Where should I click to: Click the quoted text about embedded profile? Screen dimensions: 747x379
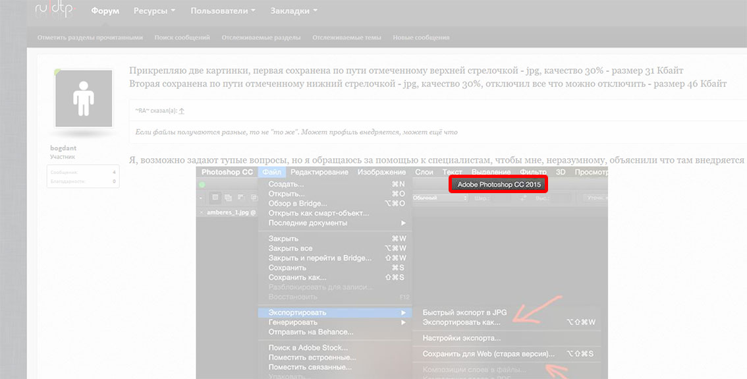[296, 132]
